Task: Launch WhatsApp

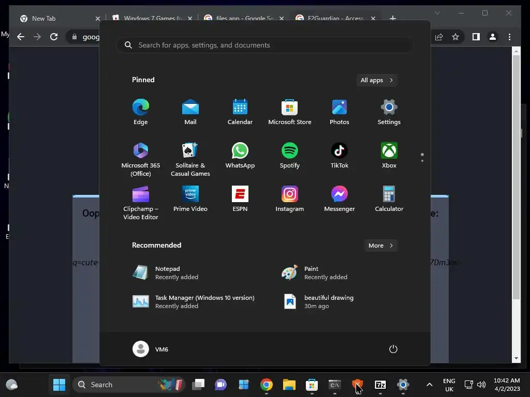Action: (240, 156)
